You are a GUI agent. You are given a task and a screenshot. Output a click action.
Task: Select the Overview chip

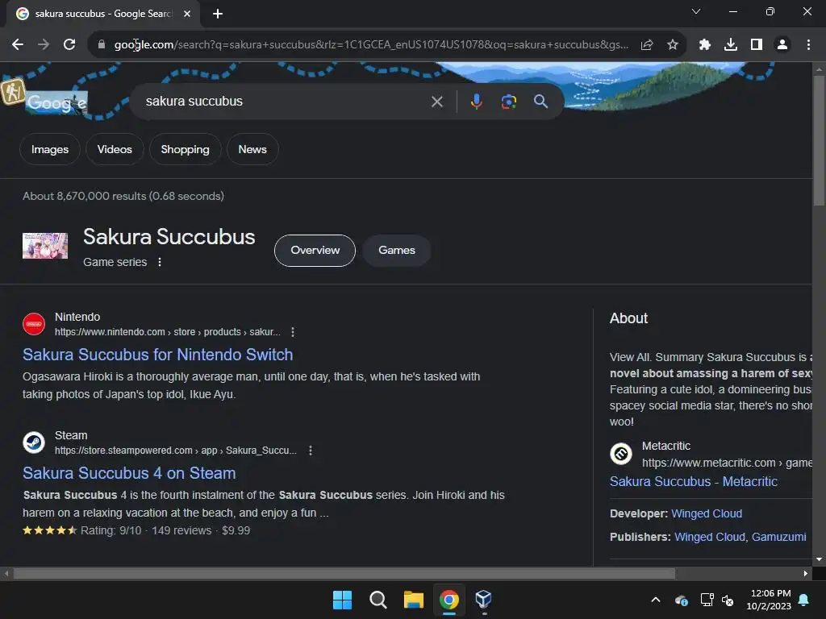tap(315, 251)
